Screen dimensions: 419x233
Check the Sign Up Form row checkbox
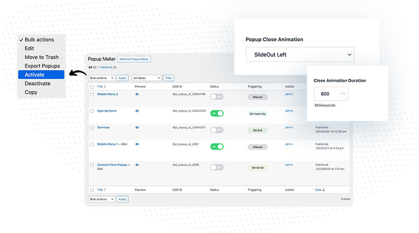[x=92, y=111]
